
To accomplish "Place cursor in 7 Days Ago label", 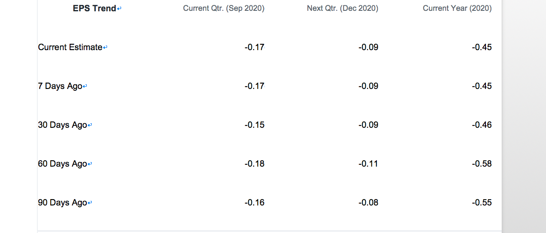I will pos(60,86).
